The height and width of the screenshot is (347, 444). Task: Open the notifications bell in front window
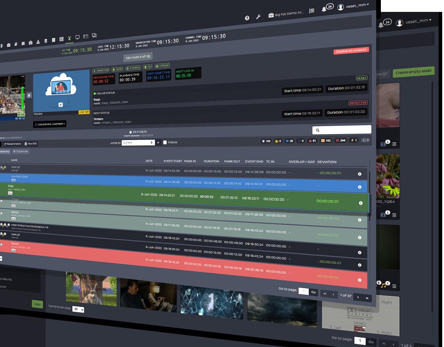pyautogui.click(x=324, y=9)
